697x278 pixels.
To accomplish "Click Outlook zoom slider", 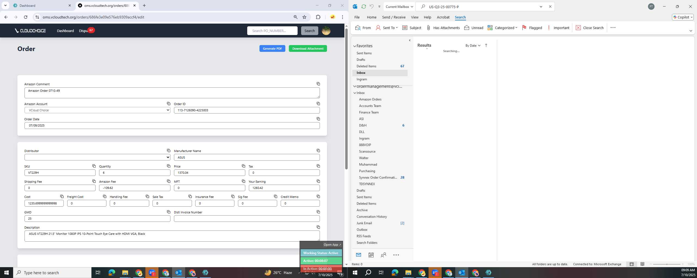I will (667, 264).
